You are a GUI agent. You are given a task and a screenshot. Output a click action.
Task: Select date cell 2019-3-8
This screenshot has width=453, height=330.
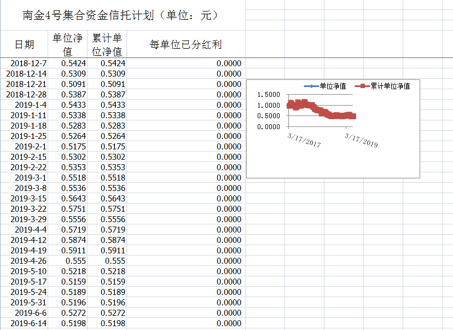[24, 188]
